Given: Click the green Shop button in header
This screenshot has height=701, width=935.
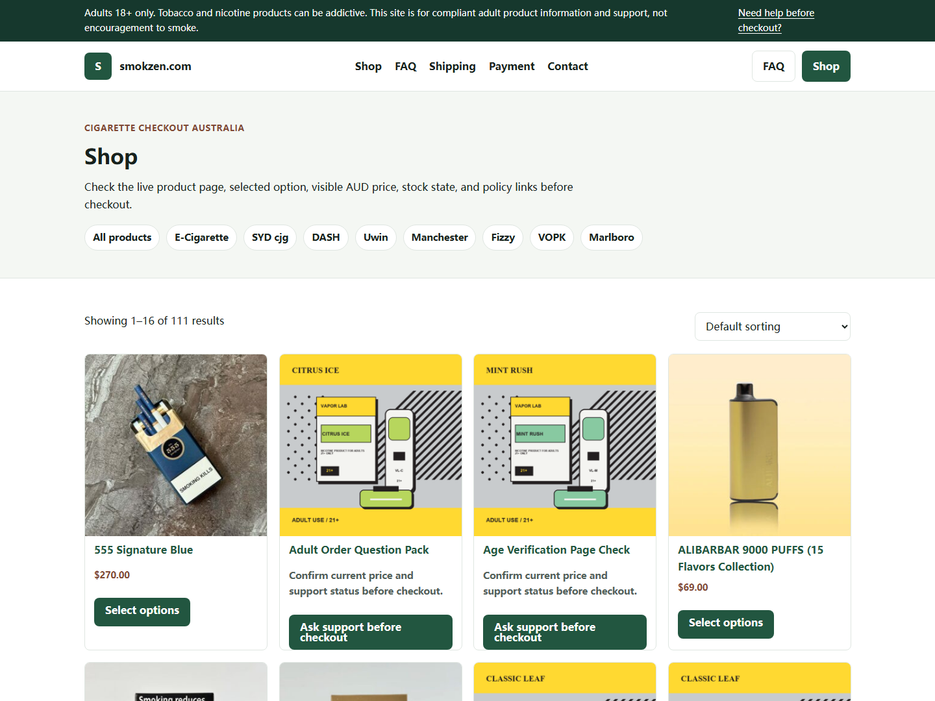Looking at the screenshot, I should [826, 66].
